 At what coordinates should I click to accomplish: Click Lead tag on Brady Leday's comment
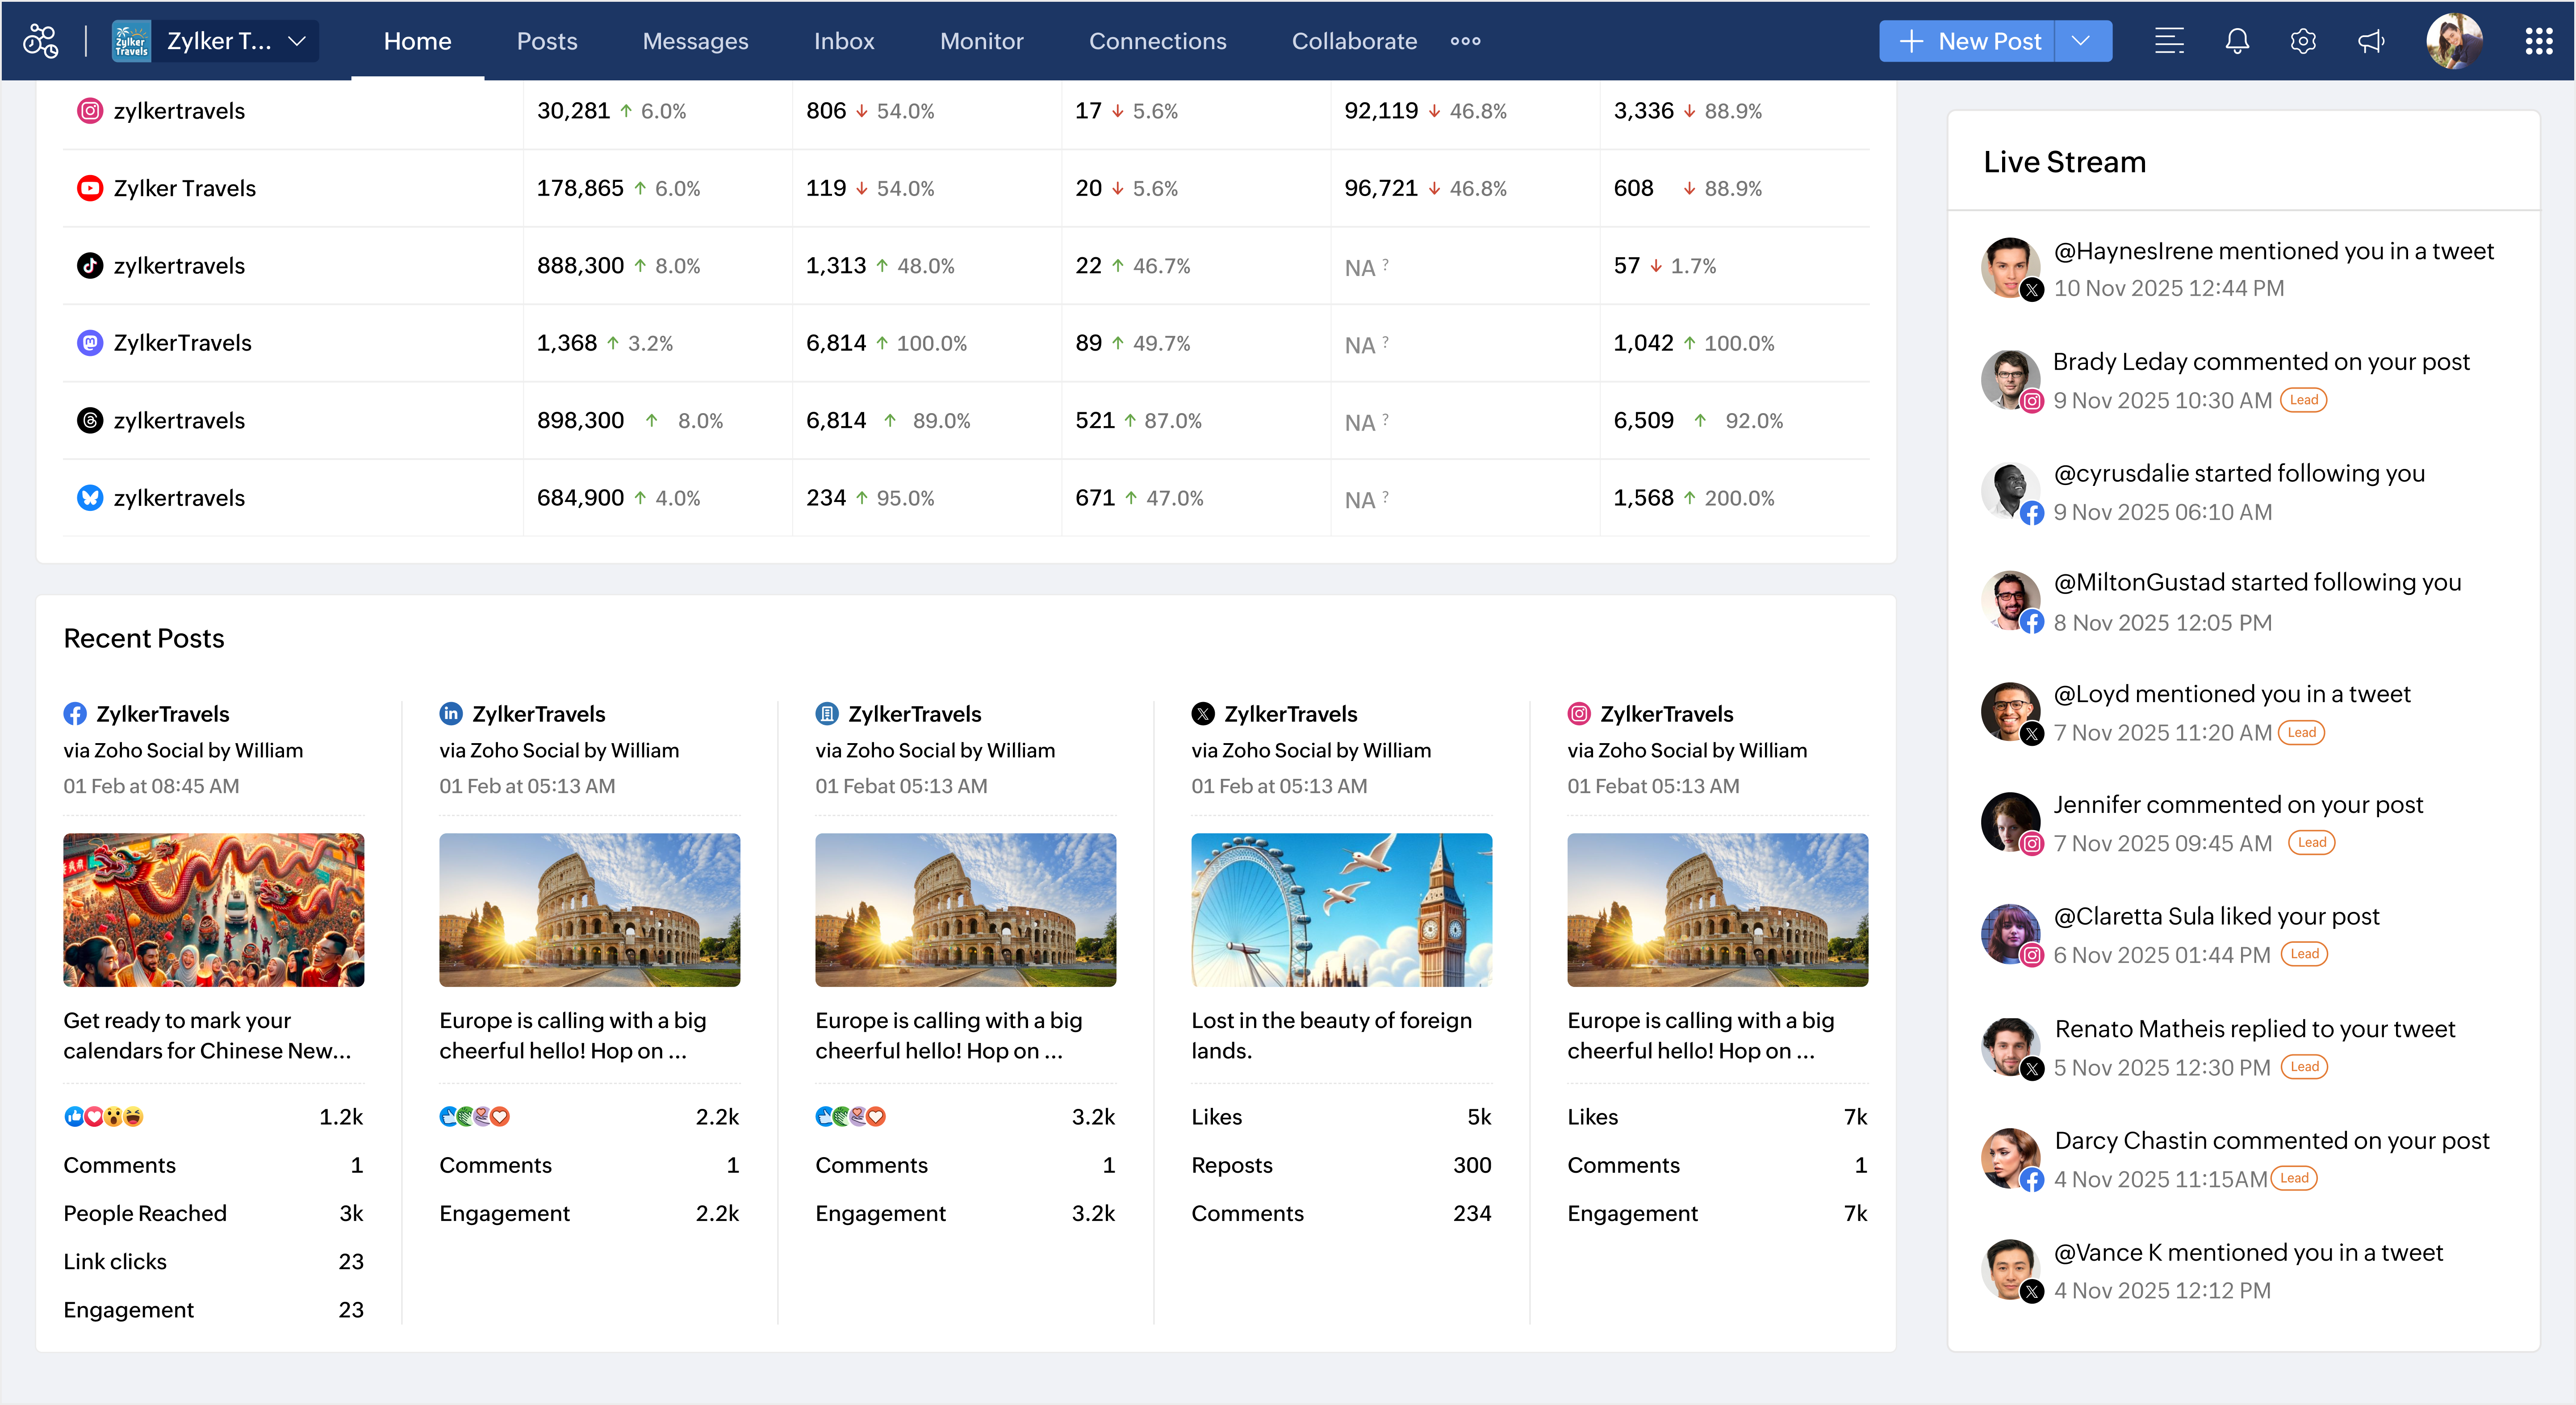pyautogui.click(x=2303, y=400)
